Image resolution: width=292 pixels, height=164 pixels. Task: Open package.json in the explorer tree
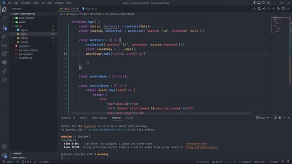pyautogui.click(x=26, y=54)
